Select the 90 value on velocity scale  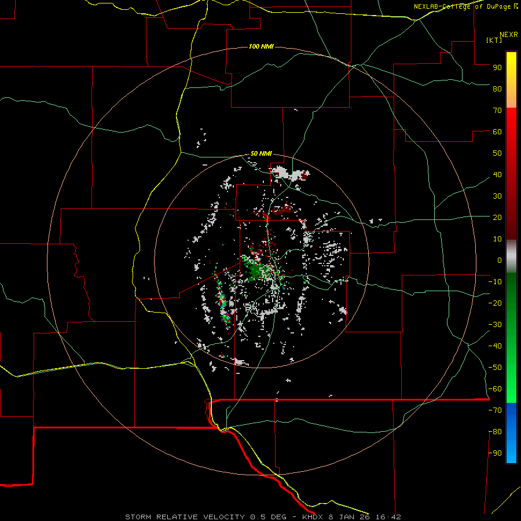pyautogui.click(x=497, y=68)
